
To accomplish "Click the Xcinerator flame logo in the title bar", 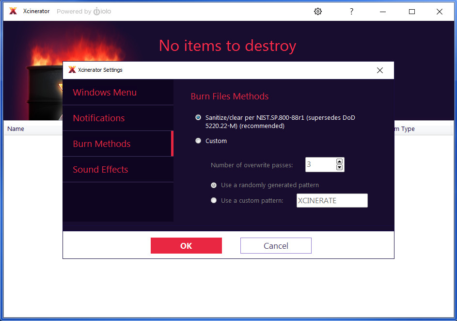I will pyautogui.click(x=13, y=11).
